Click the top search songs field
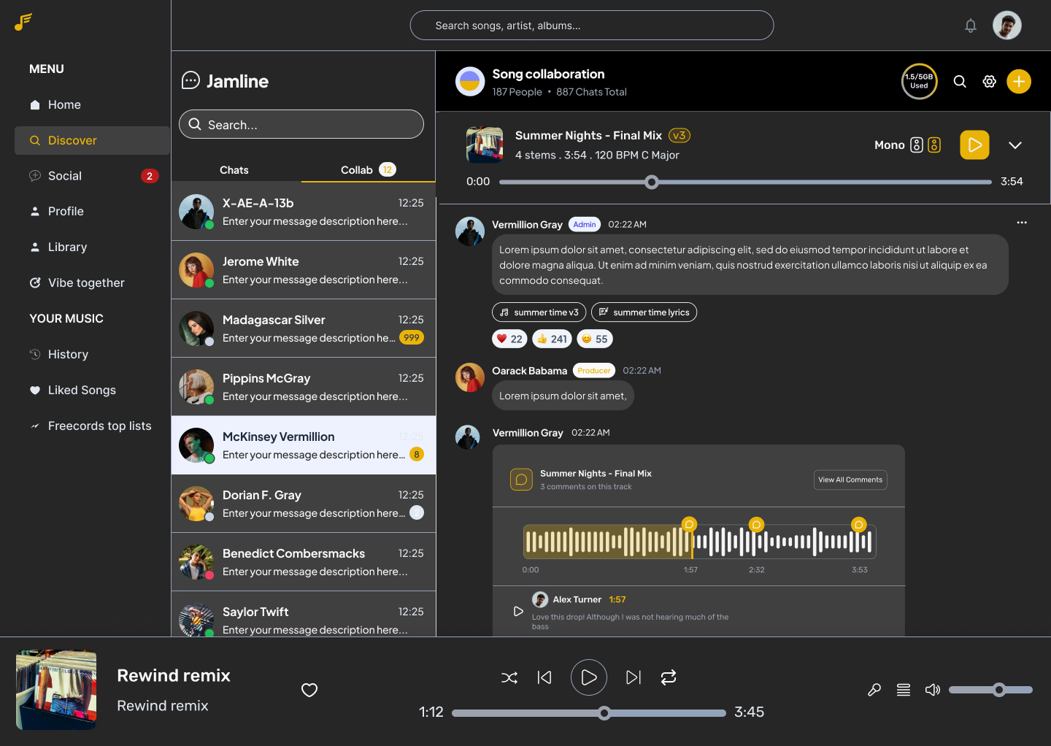This screenshot has height=746, width=1051. click(592, 26)
